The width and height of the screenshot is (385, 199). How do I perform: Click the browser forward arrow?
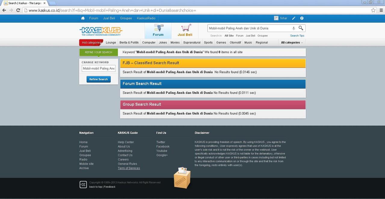tap(11, 10)
